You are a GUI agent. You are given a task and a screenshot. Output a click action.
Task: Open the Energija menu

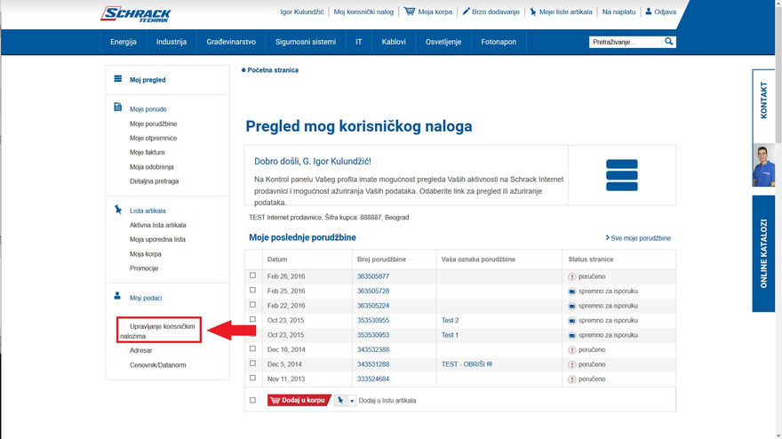pos(124,42)
